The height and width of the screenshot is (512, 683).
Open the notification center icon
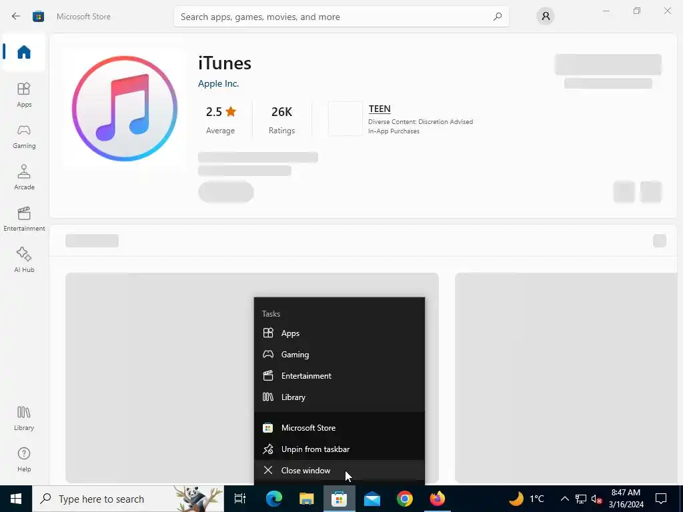pyautogui.click(x=661, y=499)
